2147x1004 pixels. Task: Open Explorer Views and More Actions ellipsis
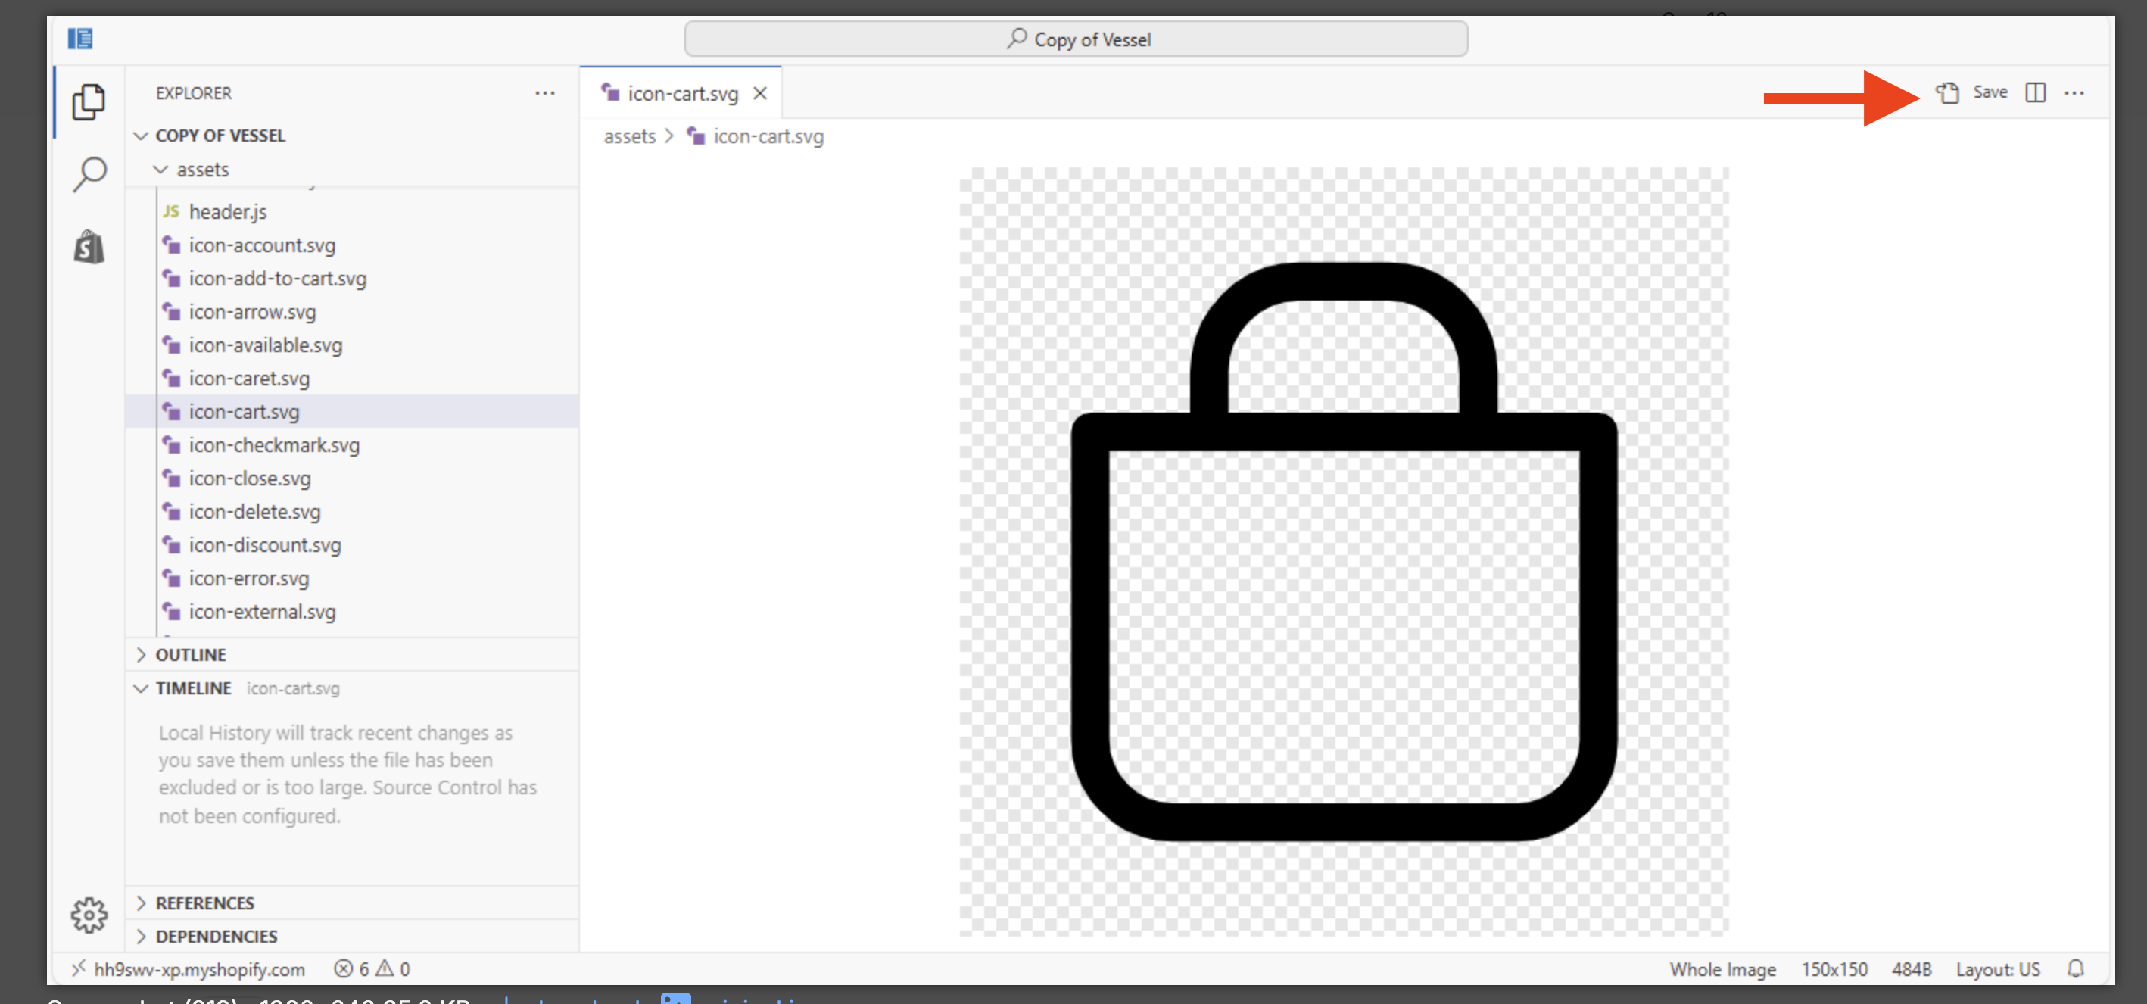(x=544, y=92)
